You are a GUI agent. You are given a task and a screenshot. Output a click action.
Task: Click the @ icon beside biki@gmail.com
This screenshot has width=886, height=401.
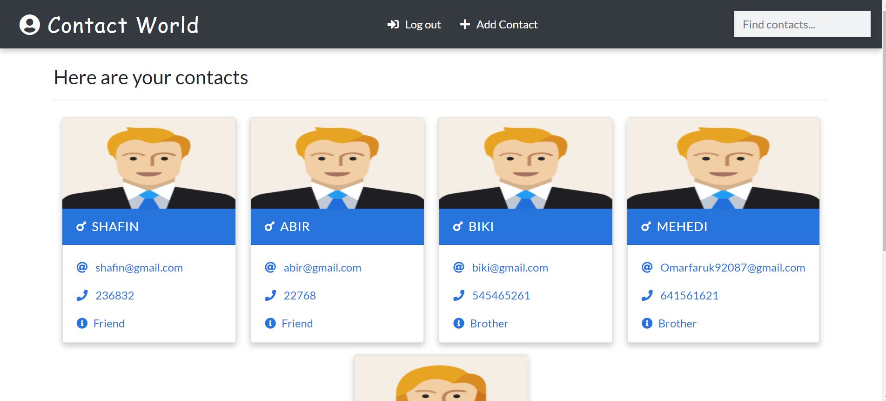click(x=459, y=267)
